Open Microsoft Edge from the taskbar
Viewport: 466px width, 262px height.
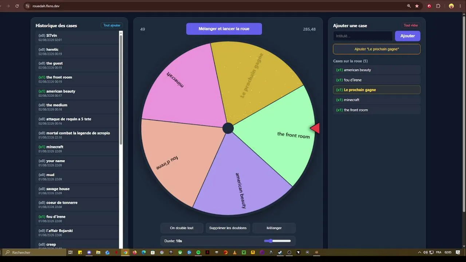point(143,252)
